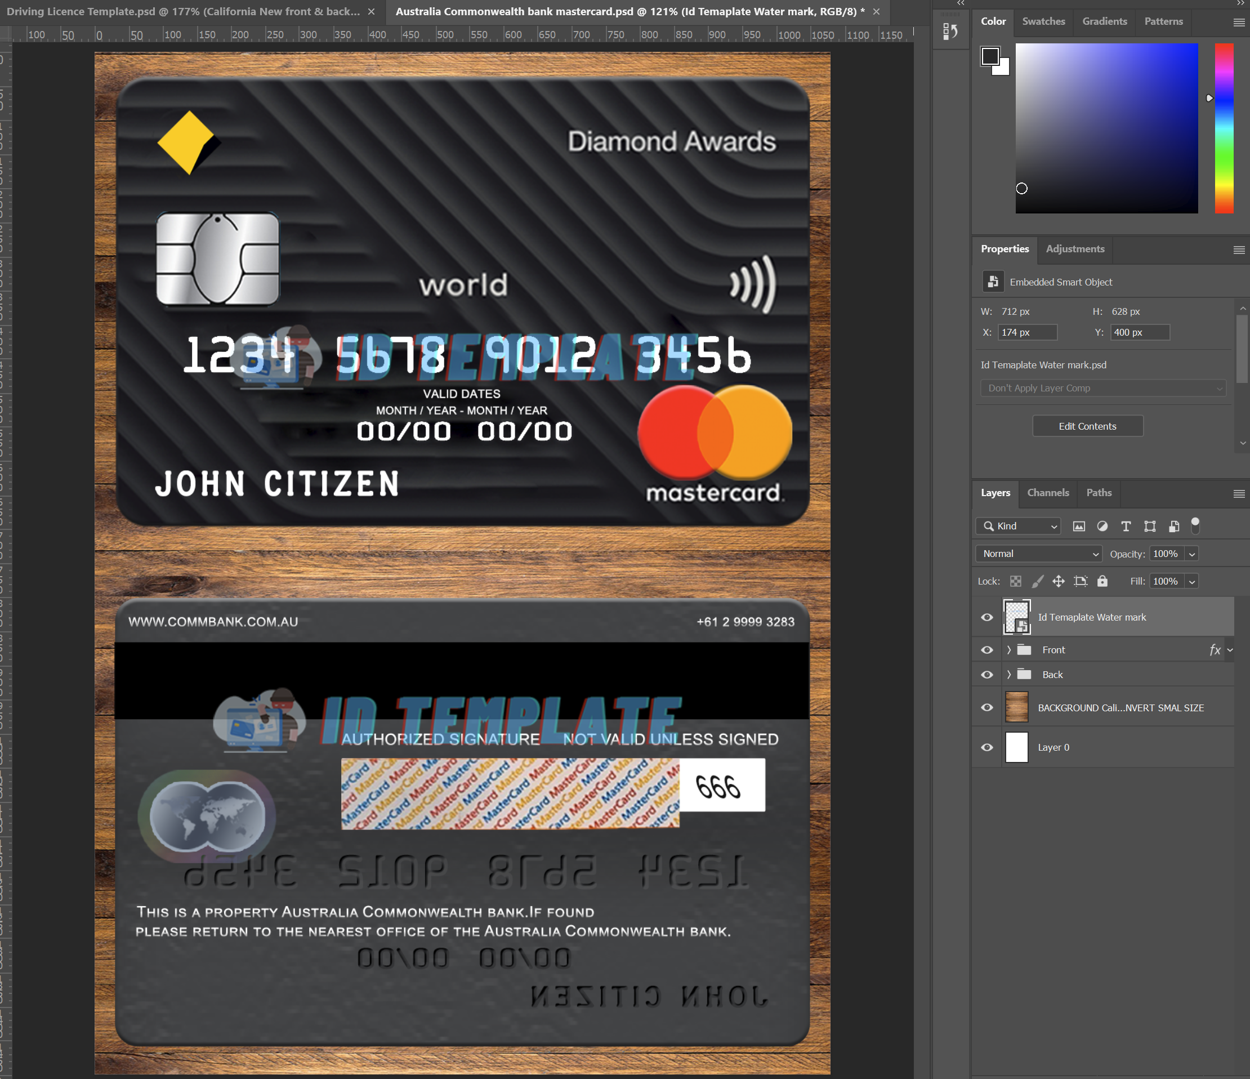
Task: Switch to the Paths tab
Action: (x=1099, y=493)
